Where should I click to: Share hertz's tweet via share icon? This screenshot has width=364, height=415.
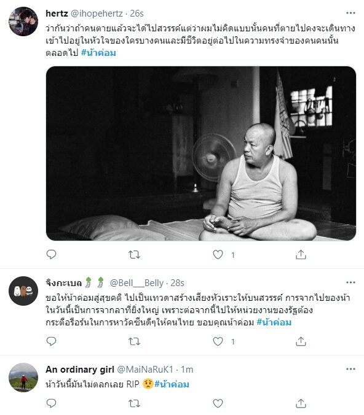(x=301, y=254)
